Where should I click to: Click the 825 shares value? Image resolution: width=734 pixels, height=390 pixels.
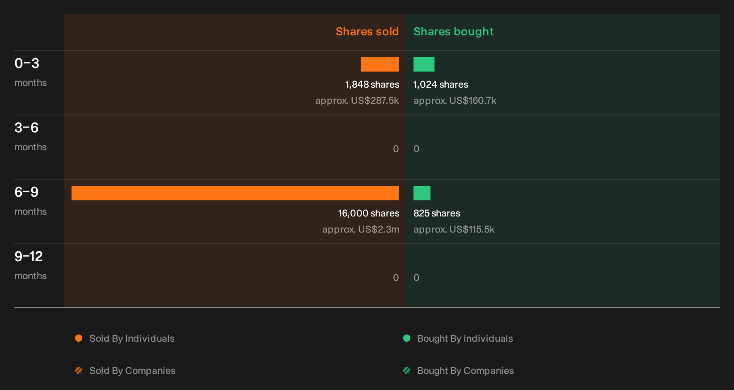(x=437, y=213)
